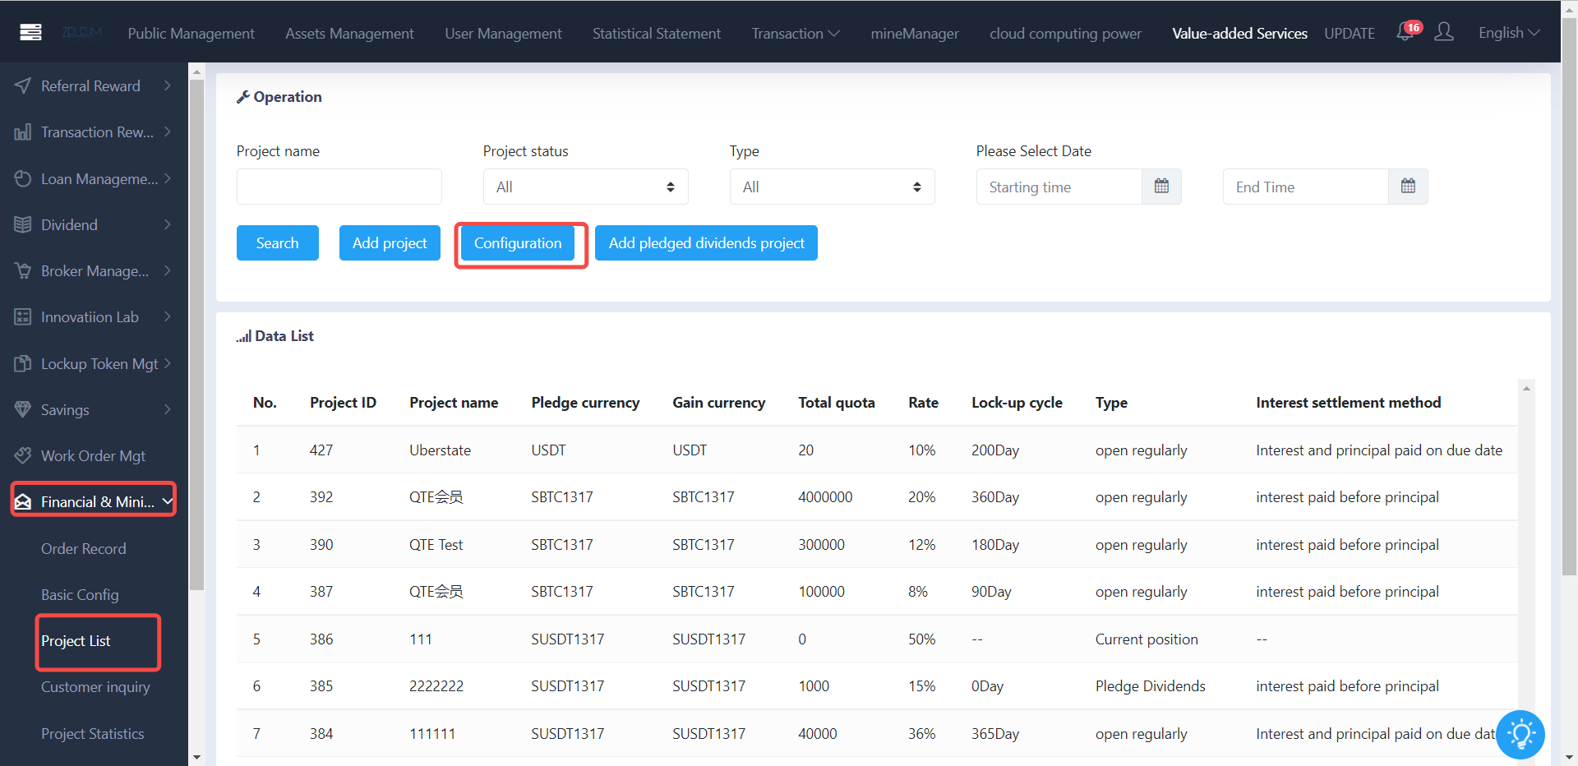
Task: Toggle the hamburger sidebar menu icon
Action: click(30, 33)
